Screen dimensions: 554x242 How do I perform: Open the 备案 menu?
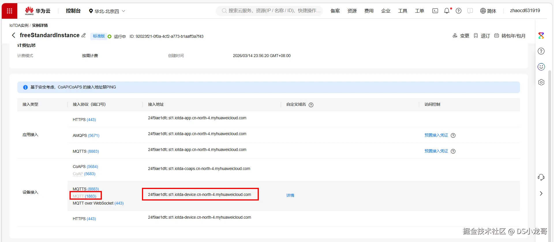point(335,11)
